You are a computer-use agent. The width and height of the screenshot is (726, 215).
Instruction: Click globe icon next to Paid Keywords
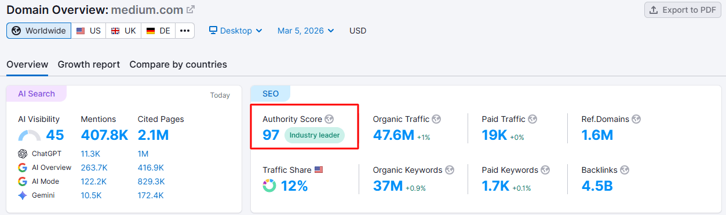coord(545,170)
